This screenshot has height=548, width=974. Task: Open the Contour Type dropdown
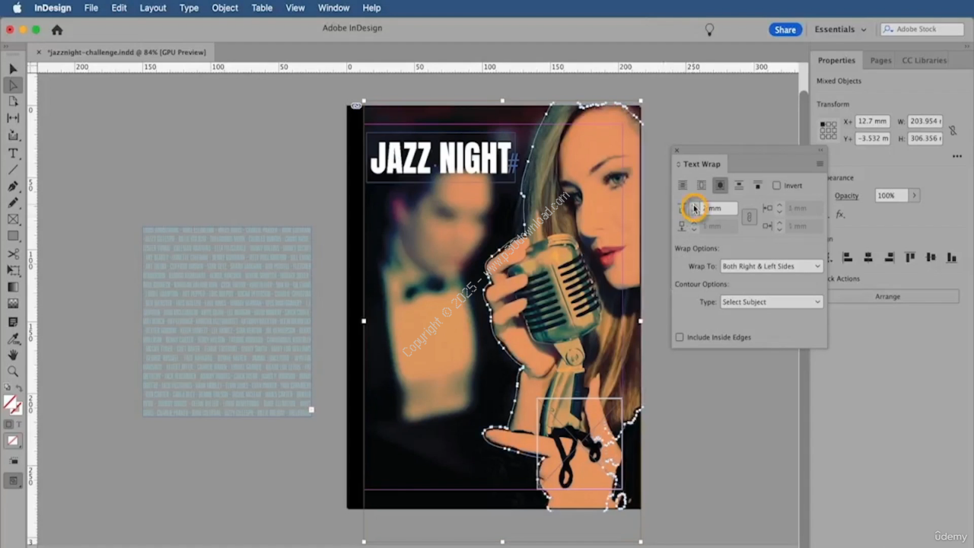771,302
